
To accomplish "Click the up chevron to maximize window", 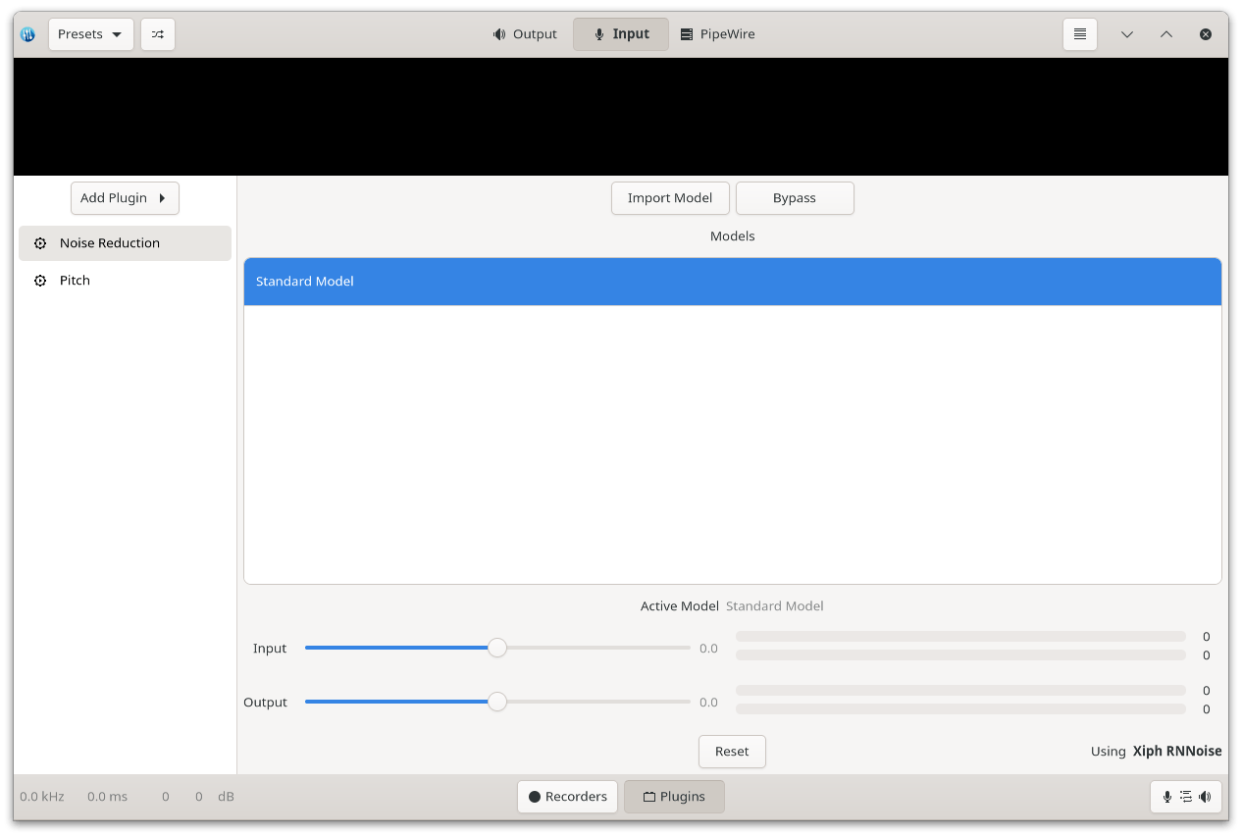I will [1165, 34].
